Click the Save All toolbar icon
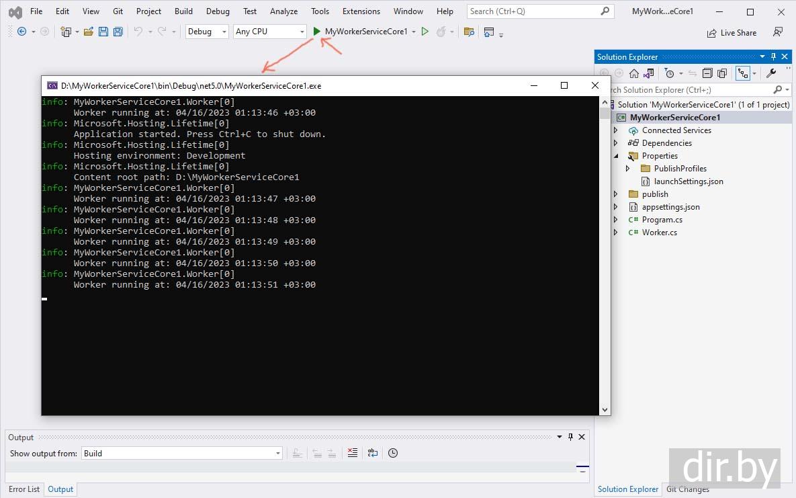This screenshot has width=796, height=498. [x=118, y=32]
